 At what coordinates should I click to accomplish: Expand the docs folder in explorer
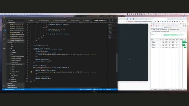pyautogui.click(x=12, y=47)
